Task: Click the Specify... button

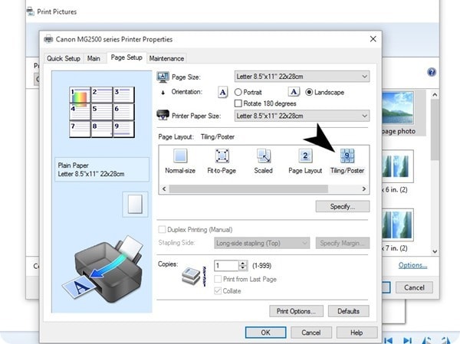Action: tap(343, 206)
